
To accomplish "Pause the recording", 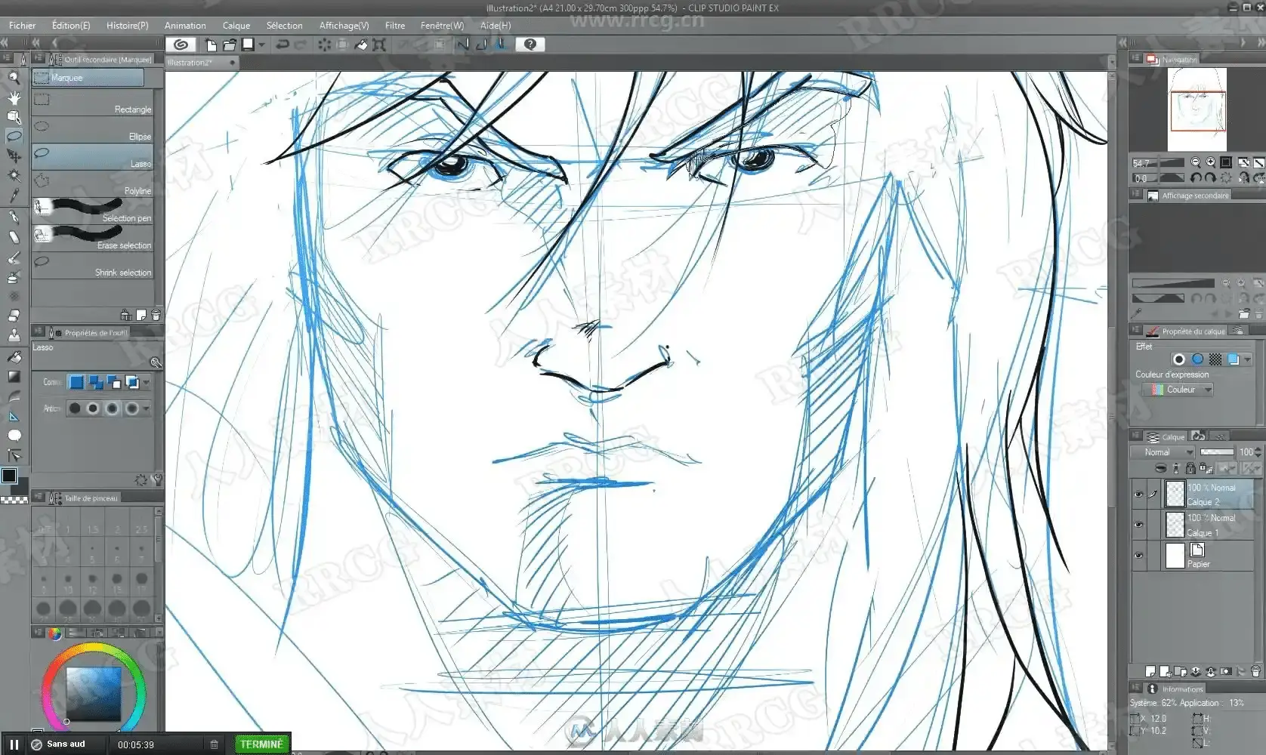I will pyautogui.click(x=14, y=744).
